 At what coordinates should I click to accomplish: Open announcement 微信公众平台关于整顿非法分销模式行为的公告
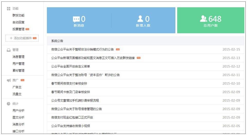pos(82,50)
